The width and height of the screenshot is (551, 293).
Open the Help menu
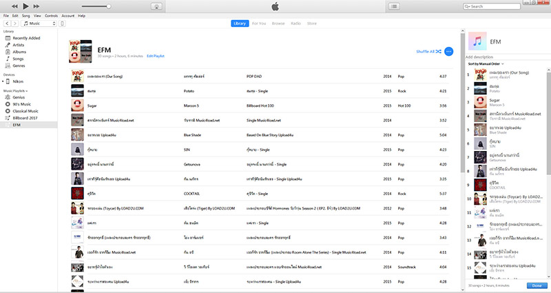click(x=81, y=16)
